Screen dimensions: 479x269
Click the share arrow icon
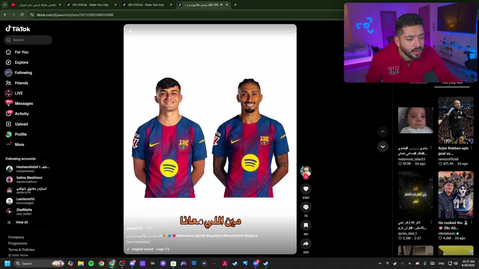click(x=306, y=244)
